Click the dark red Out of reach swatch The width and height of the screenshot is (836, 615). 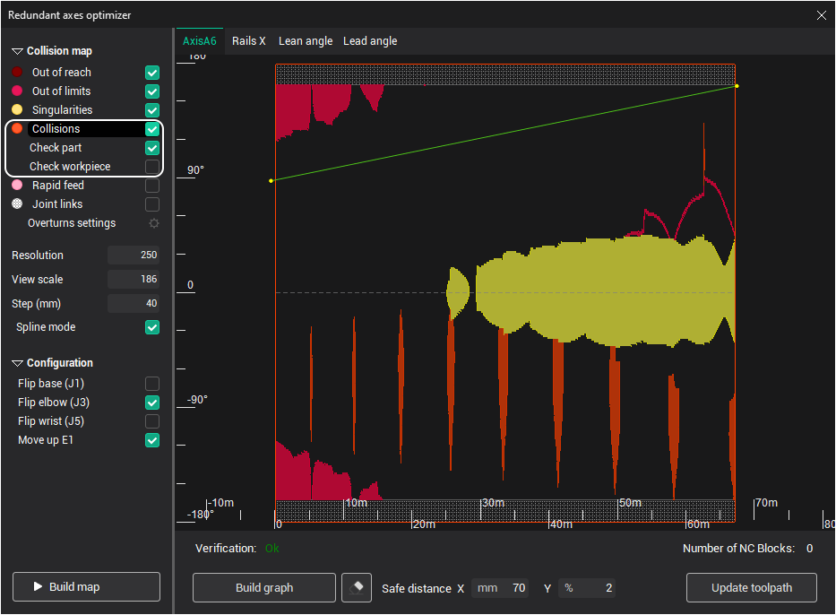click(x=17, y=73)
